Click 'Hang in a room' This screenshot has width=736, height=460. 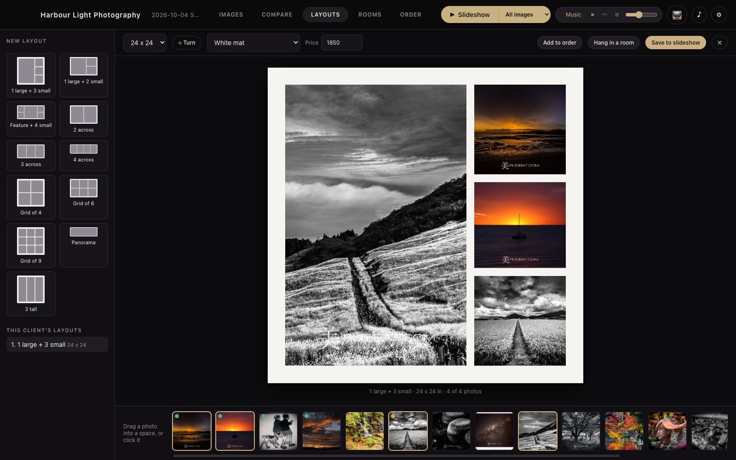point(614,43)
